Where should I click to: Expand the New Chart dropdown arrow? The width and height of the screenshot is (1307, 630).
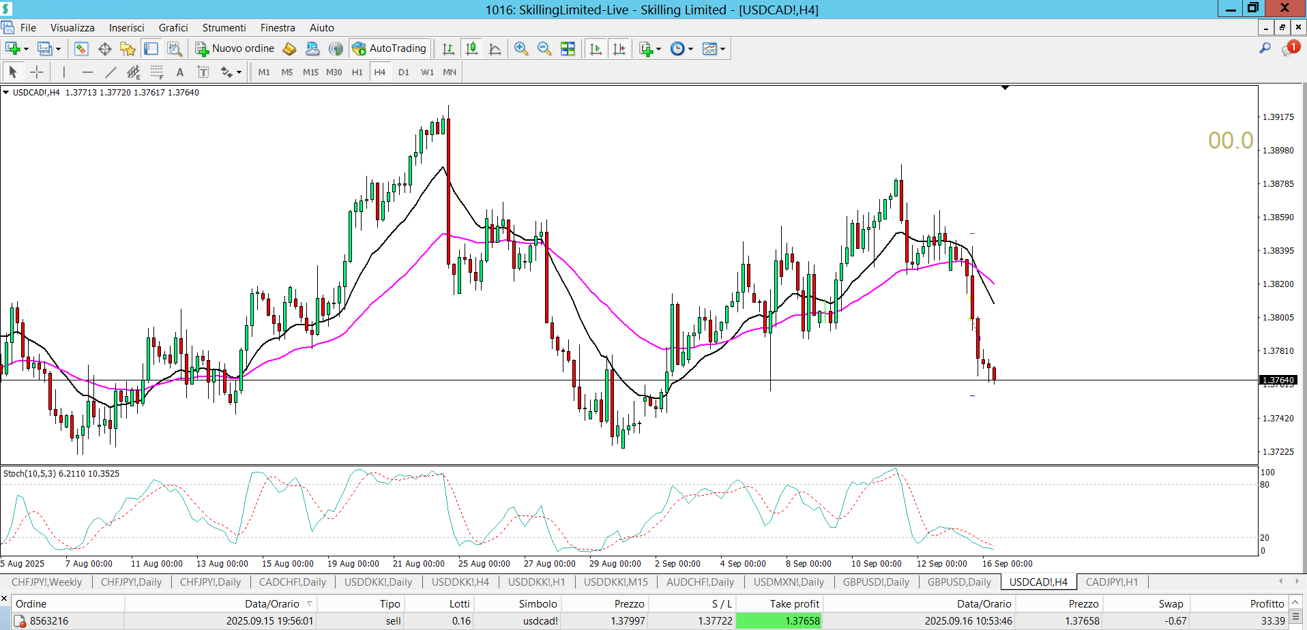(26, 49)
